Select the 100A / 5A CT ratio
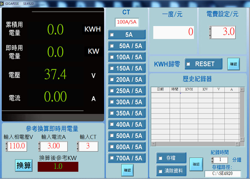The image size is (250, 179). (127, 57)
